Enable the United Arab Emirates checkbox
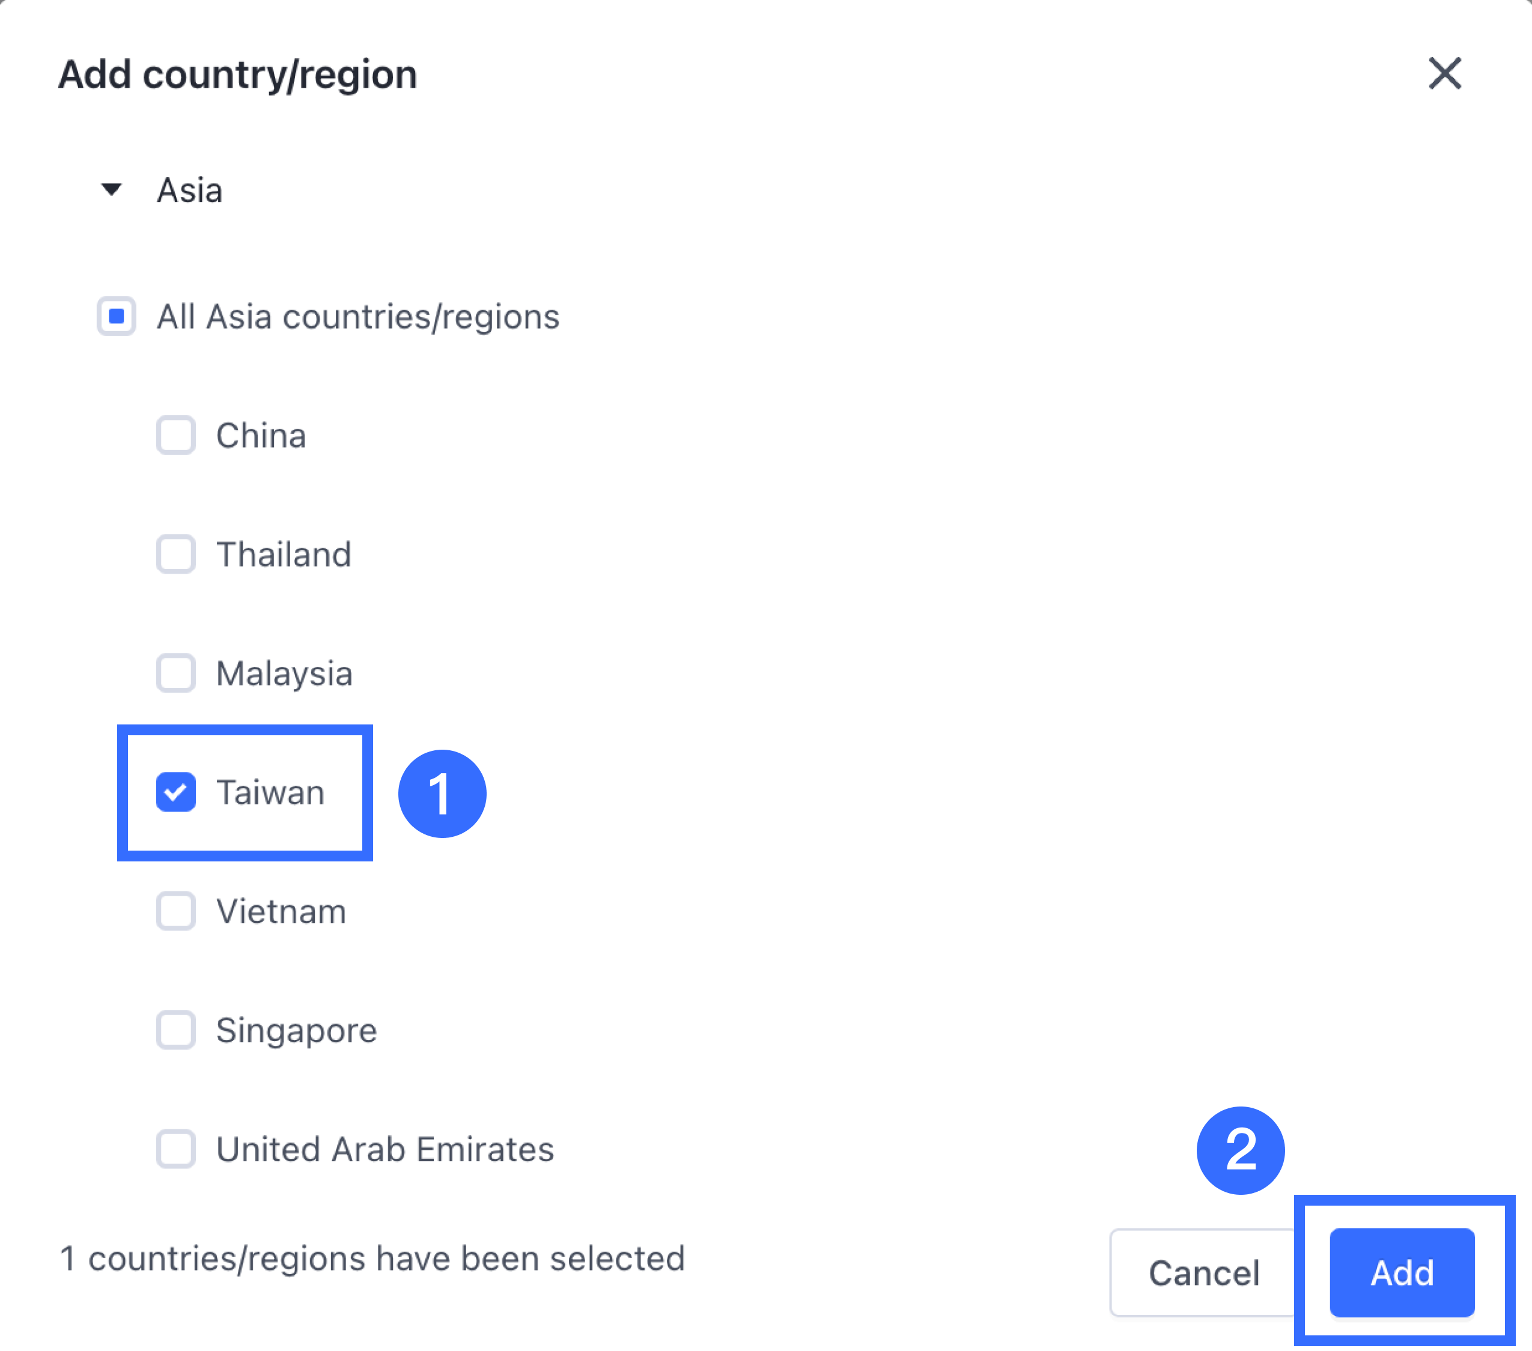This screenshot has width=1532, height=1351. click(x=176, y=1149)
